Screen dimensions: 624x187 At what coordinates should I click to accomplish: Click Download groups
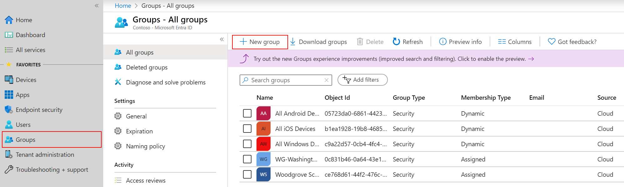point(318,42)
